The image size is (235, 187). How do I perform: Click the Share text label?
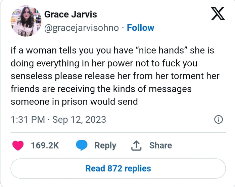160,146
